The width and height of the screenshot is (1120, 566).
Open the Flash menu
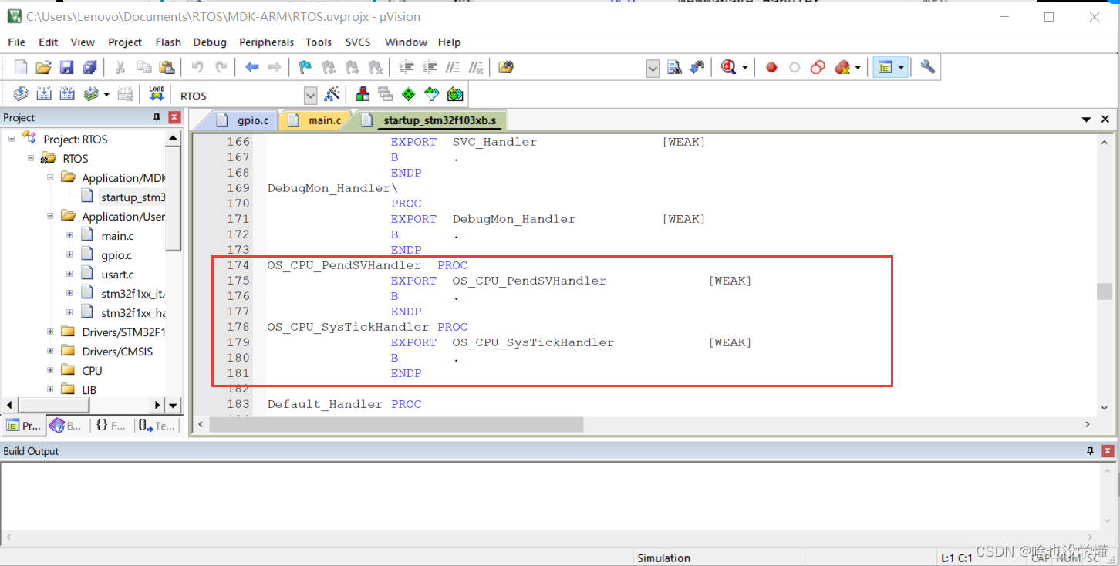point(168,42)
